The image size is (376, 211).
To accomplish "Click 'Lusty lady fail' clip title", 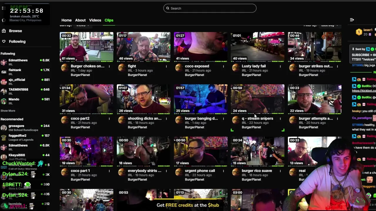I will pyautogui.click(x=254, y=66).
